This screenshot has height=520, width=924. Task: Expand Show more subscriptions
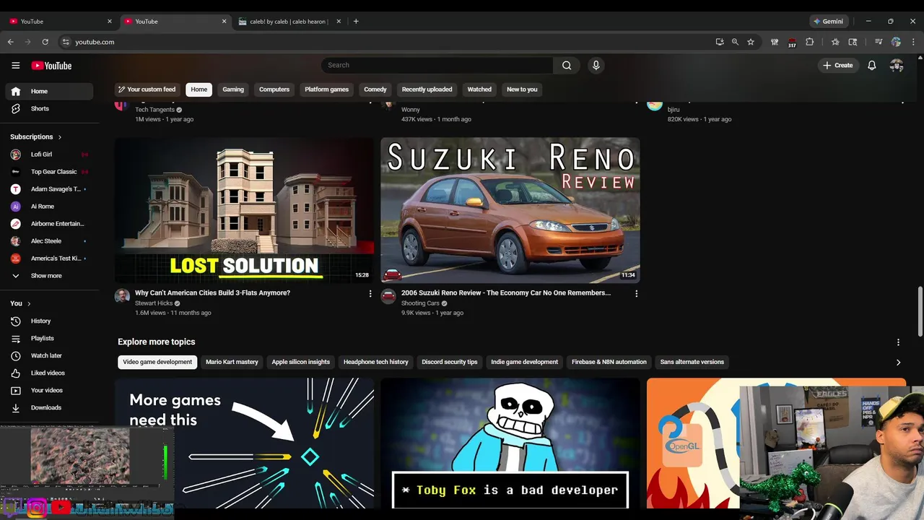(x=49, y=276)
